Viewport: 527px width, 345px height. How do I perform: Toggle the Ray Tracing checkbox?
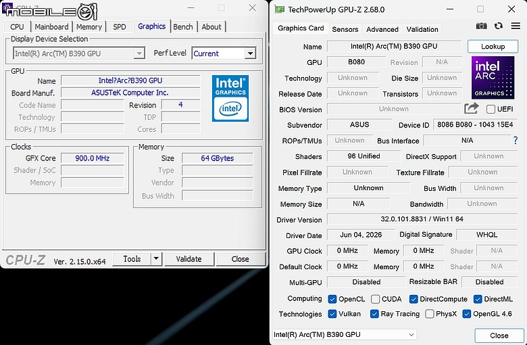pyautogui.click(x=374, y=314)
